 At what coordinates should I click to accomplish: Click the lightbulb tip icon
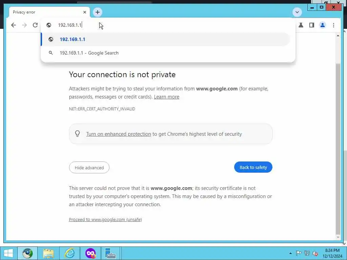(x=78, y=133)
